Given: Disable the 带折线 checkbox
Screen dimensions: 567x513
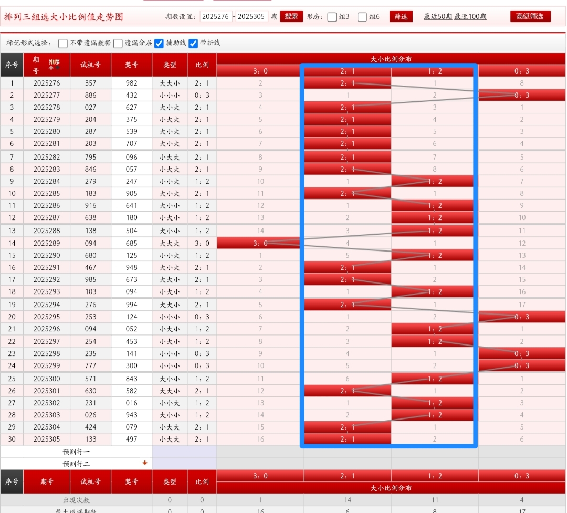Looking at the screenshot, I should click(x=193, y=43).
